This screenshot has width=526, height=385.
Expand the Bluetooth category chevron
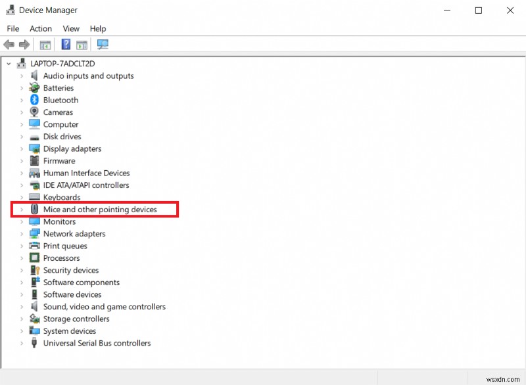[x=22, y=100]
